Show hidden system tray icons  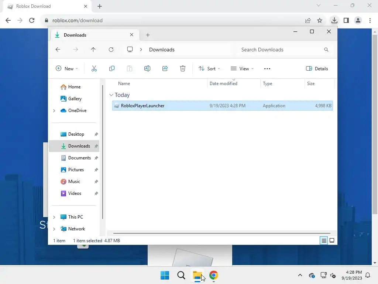(300, 275)
